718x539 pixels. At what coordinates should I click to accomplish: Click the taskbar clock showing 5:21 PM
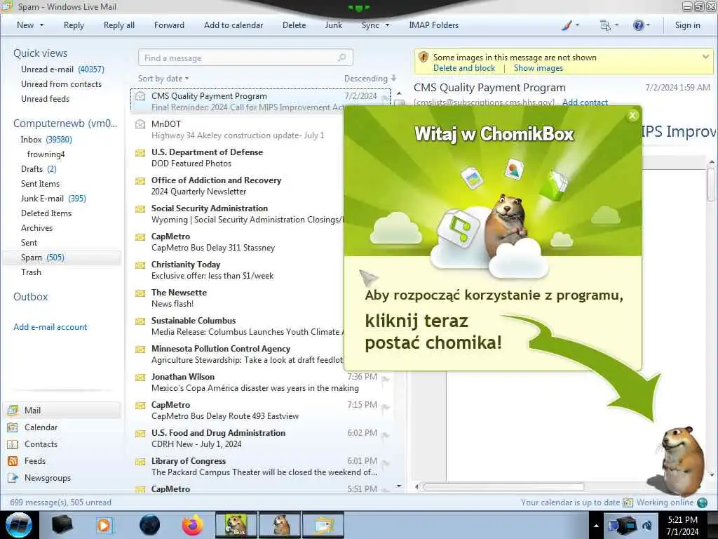(682, 526)
